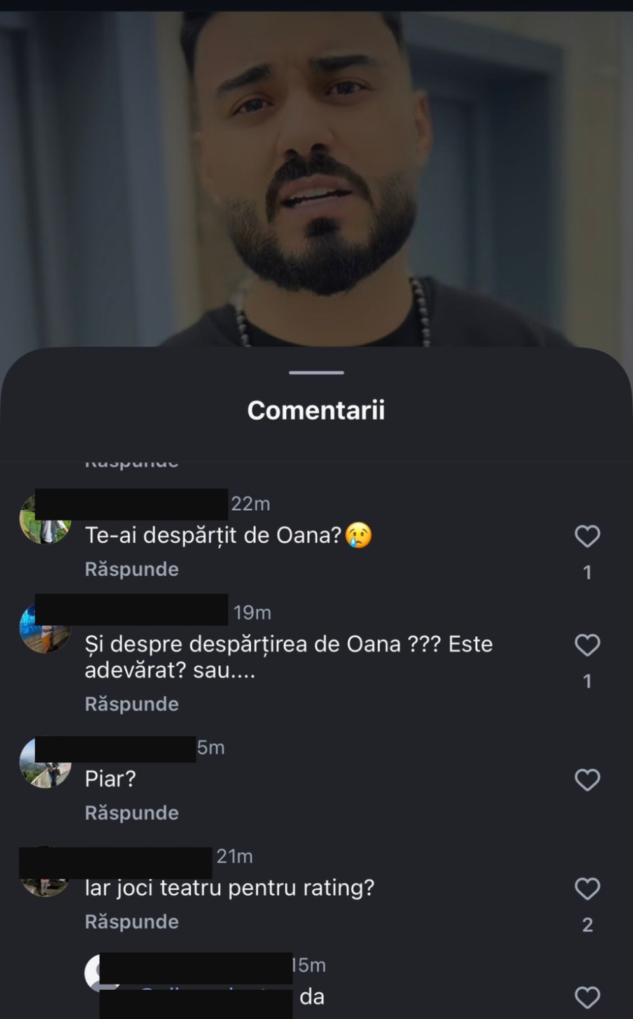This screenshot has width=633, height=1019.
Task: Like the "Piar?" comment with heart
Action: [x=587, y=780]
